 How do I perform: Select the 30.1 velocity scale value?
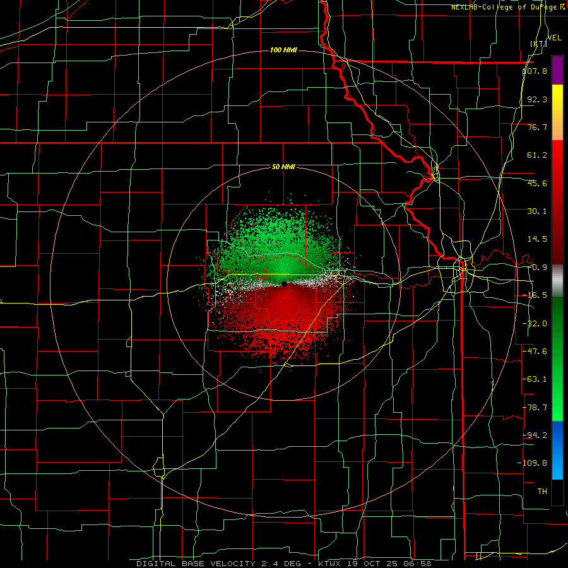(x=537, y=211)
